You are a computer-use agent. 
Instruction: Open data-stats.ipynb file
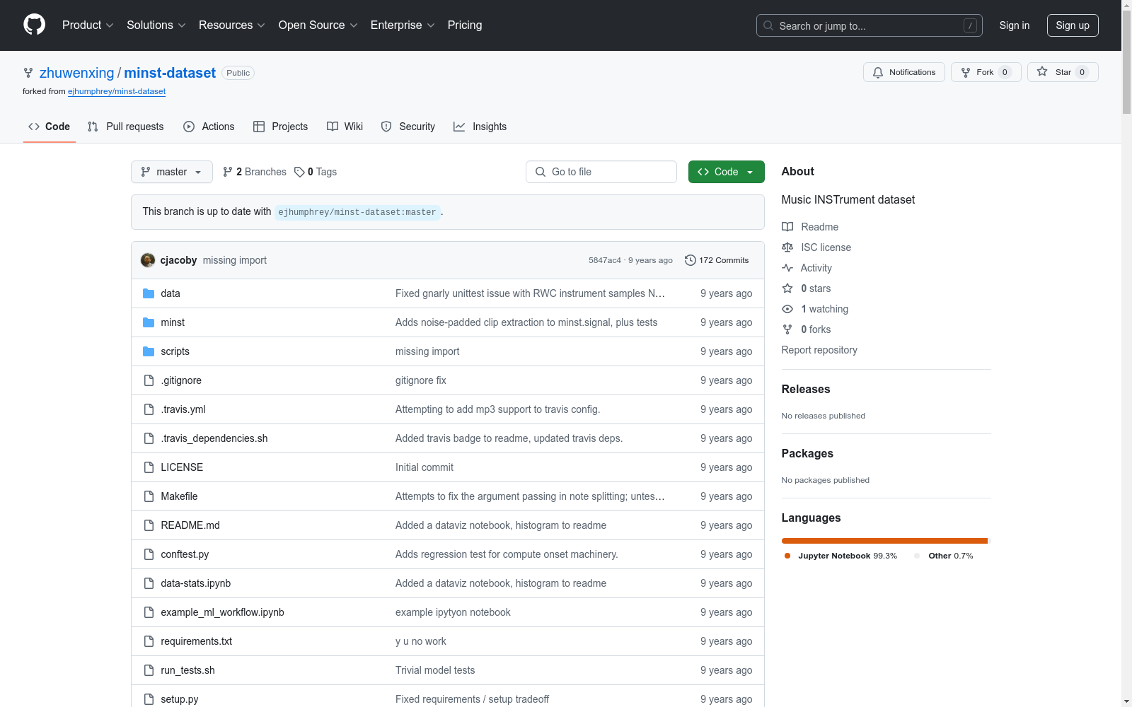coord(196,583)
